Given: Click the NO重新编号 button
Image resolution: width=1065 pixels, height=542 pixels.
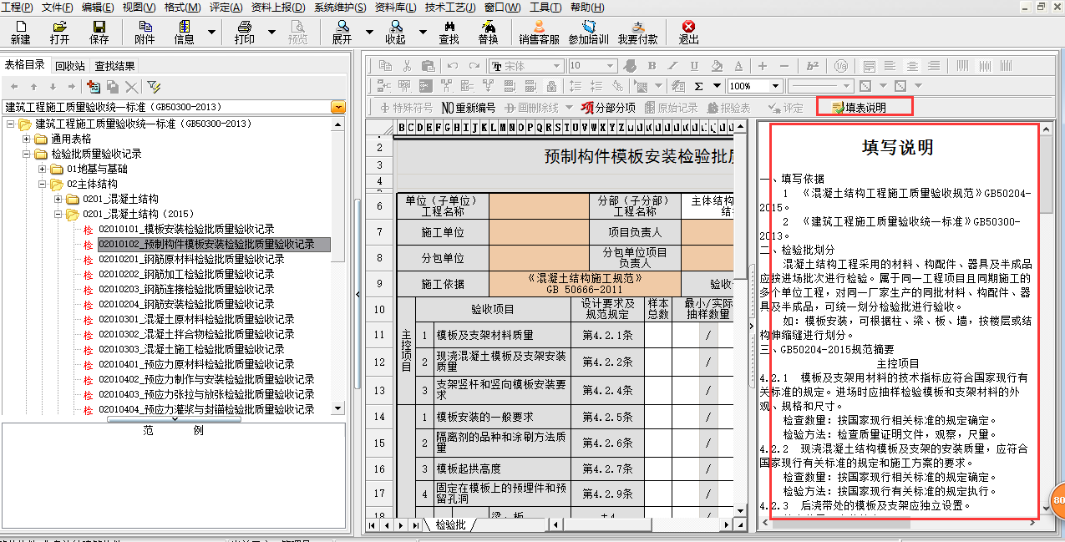Looking at the screenshot, I should 468,108.
